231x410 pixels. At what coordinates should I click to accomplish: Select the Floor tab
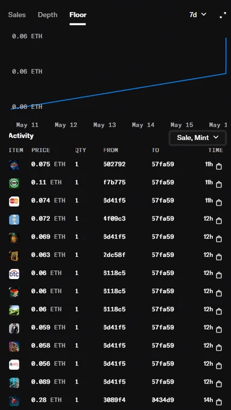click(x=78, y=15)
